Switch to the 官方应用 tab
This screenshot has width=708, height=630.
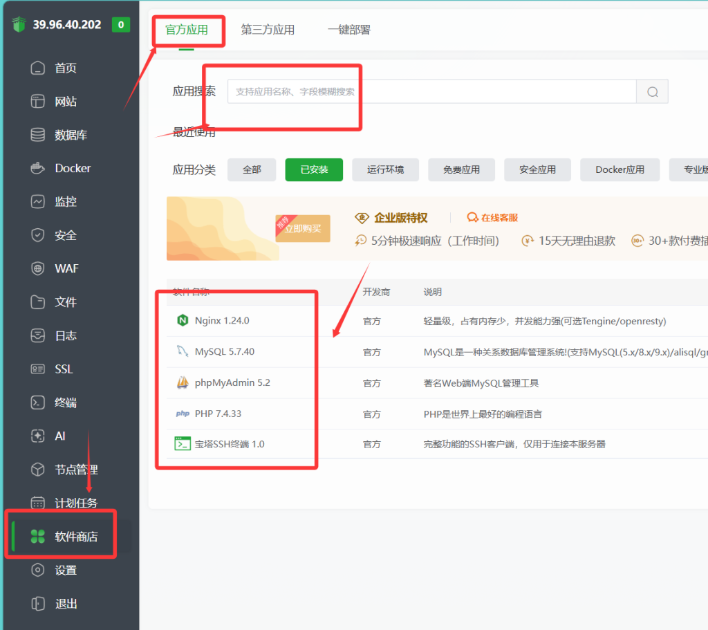(x=187, y=30)
